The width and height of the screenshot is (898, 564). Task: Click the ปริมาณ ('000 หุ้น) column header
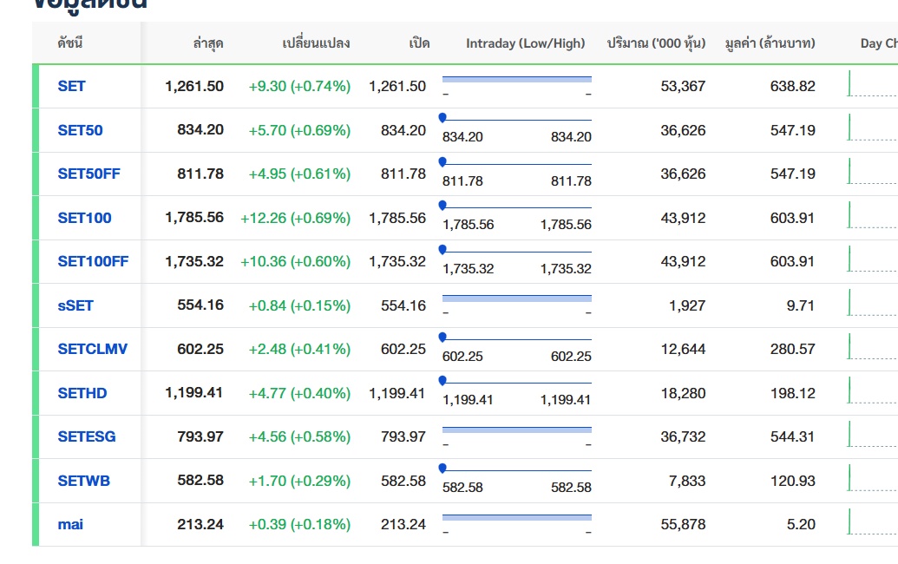click(656, 43)
